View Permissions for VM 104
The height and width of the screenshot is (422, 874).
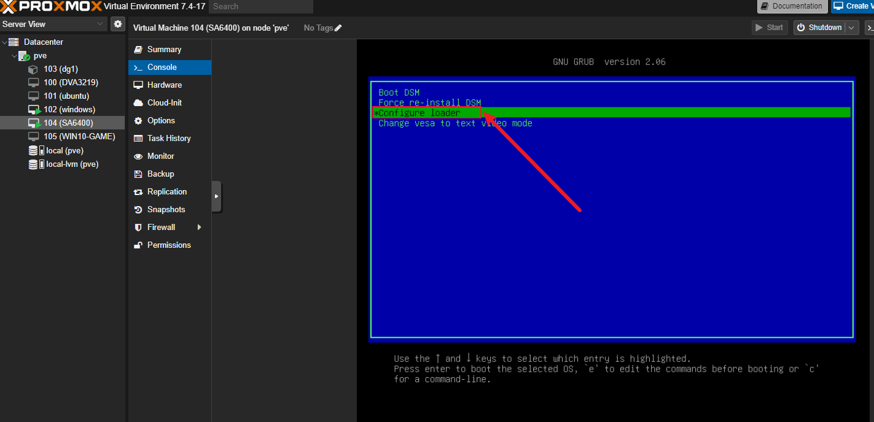(x=170, y=245)
